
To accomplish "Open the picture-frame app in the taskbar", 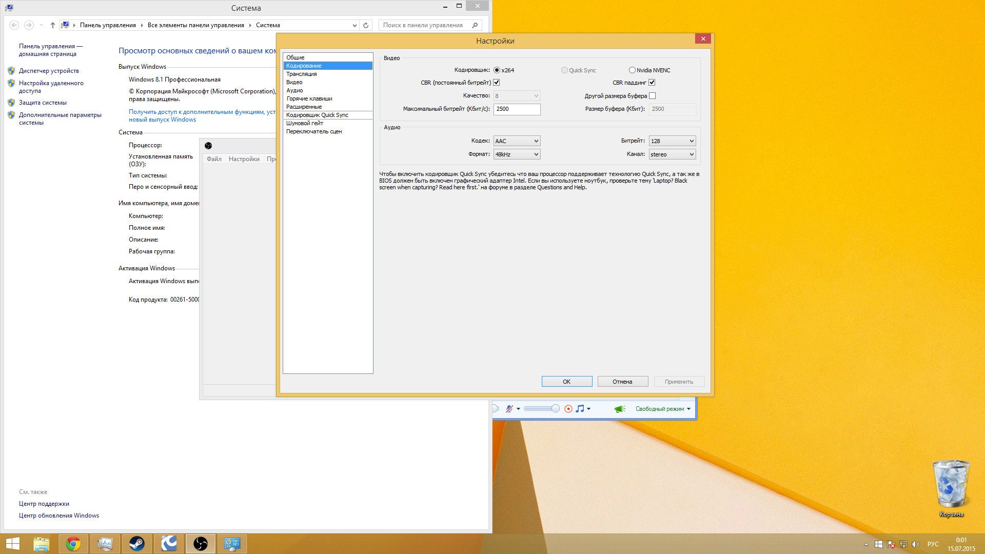I will click(x=105, y=544).
